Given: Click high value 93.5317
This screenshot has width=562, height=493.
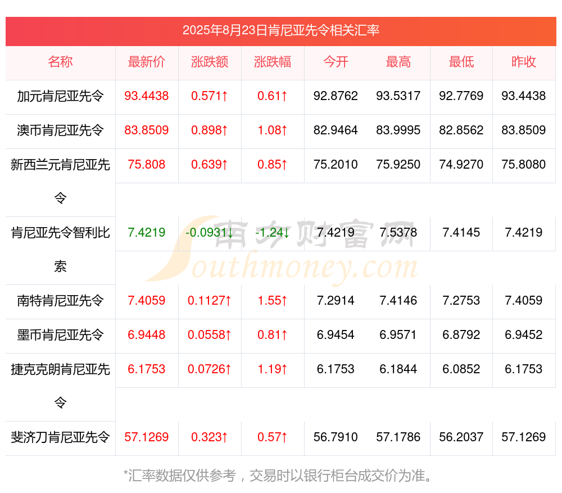Looking at the screenshot, I should pyautogui.click(x=398, y=96).
